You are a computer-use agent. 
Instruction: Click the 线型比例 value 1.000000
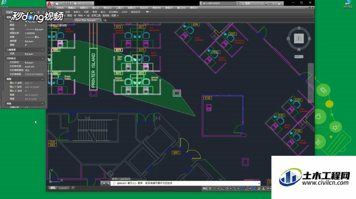(30, 33)
